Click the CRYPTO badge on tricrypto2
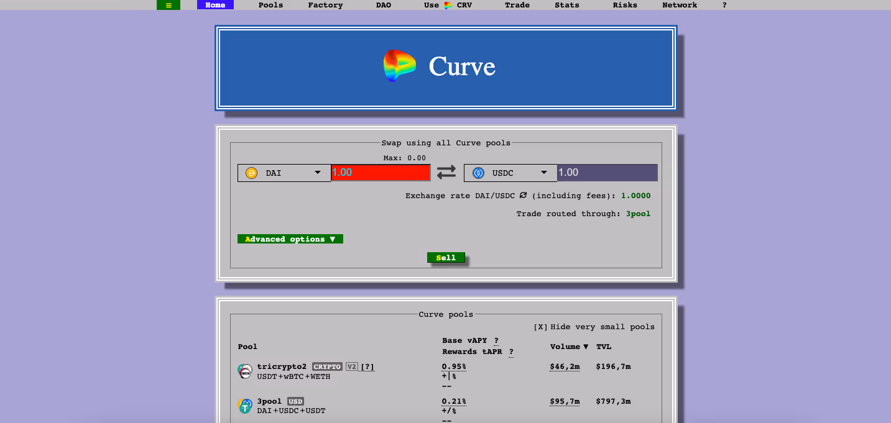 tap(327, 367)
